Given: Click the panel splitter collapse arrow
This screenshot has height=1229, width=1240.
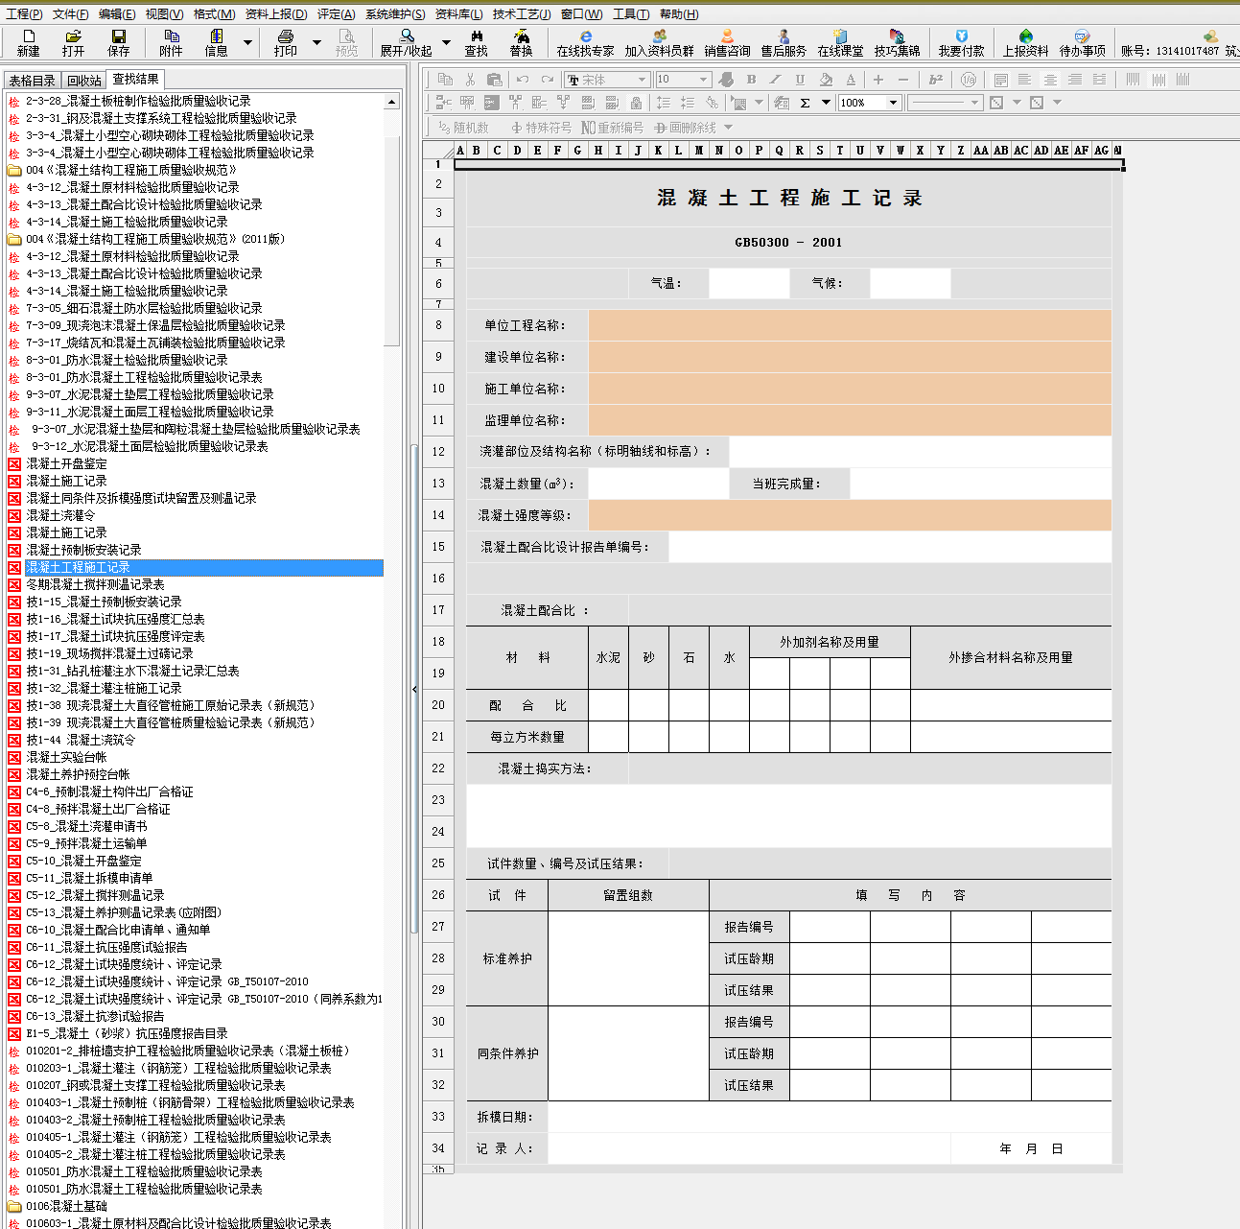Looking at the screenshot, I should pyautogui.click(x=414, y=689).
